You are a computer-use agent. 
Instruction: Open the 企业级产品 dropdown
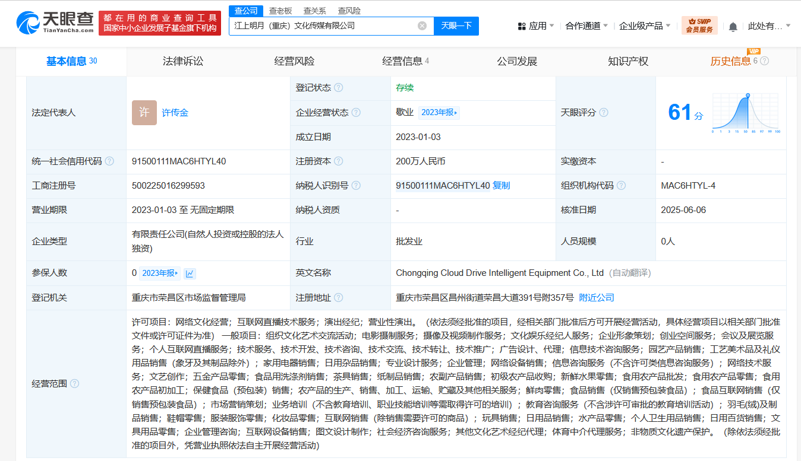pos(645,26)
